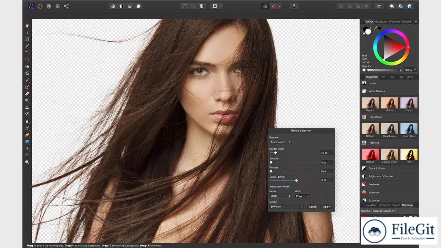The width and height of the screenshot is (441, 248).
Task: Open the Preview Transparent dropdown
Action: [280, 142]
